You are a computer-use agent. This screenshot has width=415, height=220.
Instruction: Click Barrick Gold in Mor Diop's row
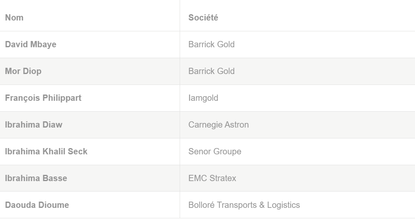pos(211,71)
